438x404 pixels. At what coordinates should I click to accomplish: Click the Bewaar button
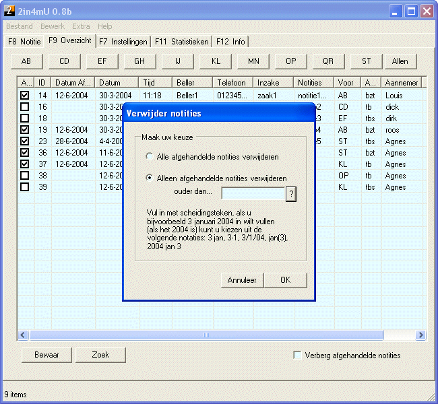[46, 355]
